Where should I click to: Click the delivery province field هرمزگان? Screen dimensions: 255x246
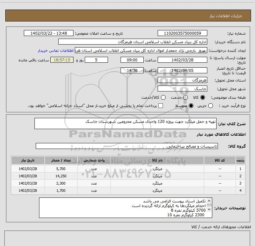(182, 80)
